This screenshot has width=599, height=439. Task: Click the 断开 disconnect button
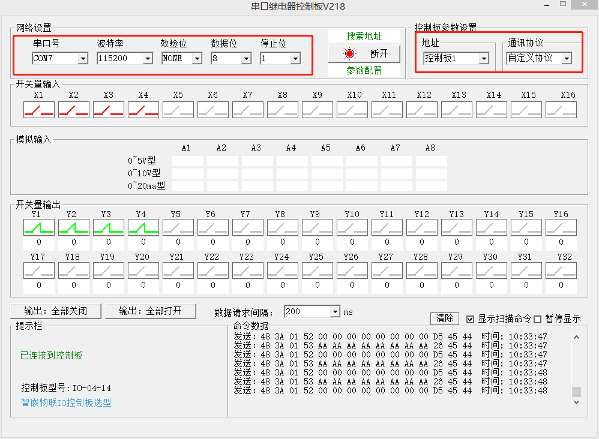[x=364, y=54]
